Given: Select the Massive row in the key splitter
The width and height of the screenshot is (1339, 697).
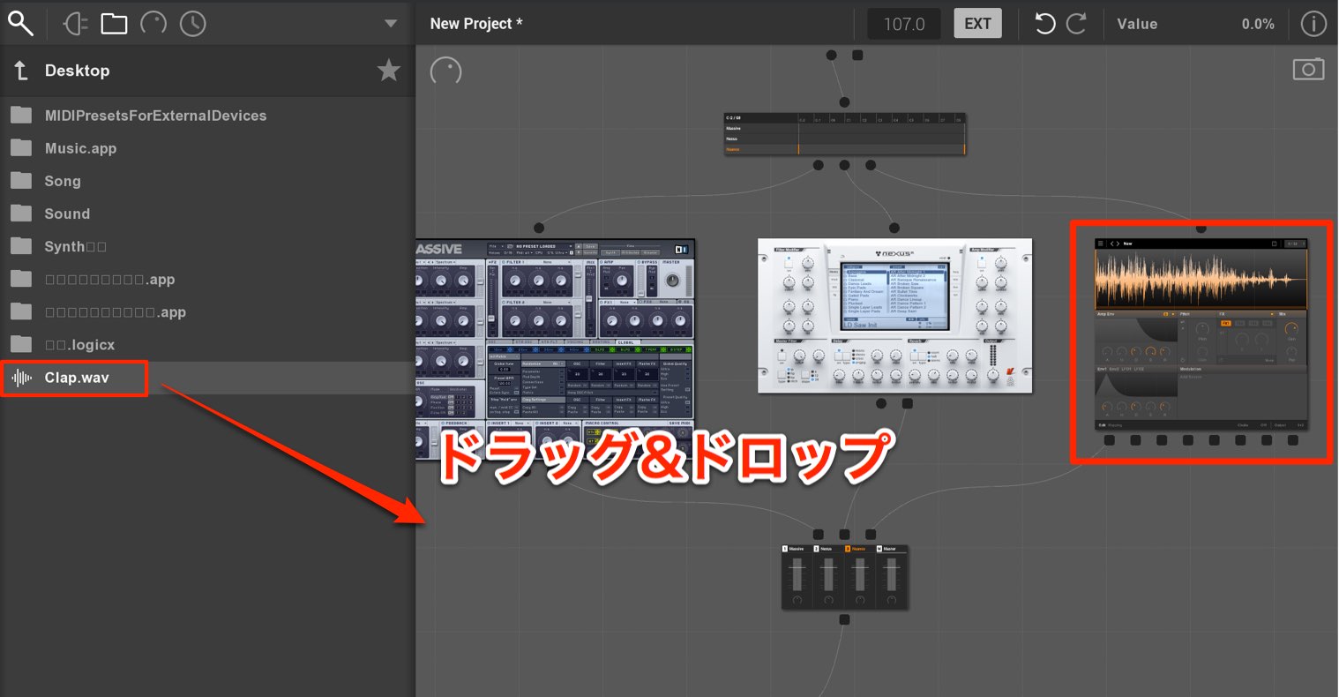Looking at the screenshot, I should (x=845, y=128).
